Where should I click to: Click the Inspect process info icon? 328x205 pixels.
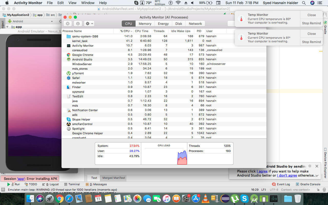click(x=78, y=24)
